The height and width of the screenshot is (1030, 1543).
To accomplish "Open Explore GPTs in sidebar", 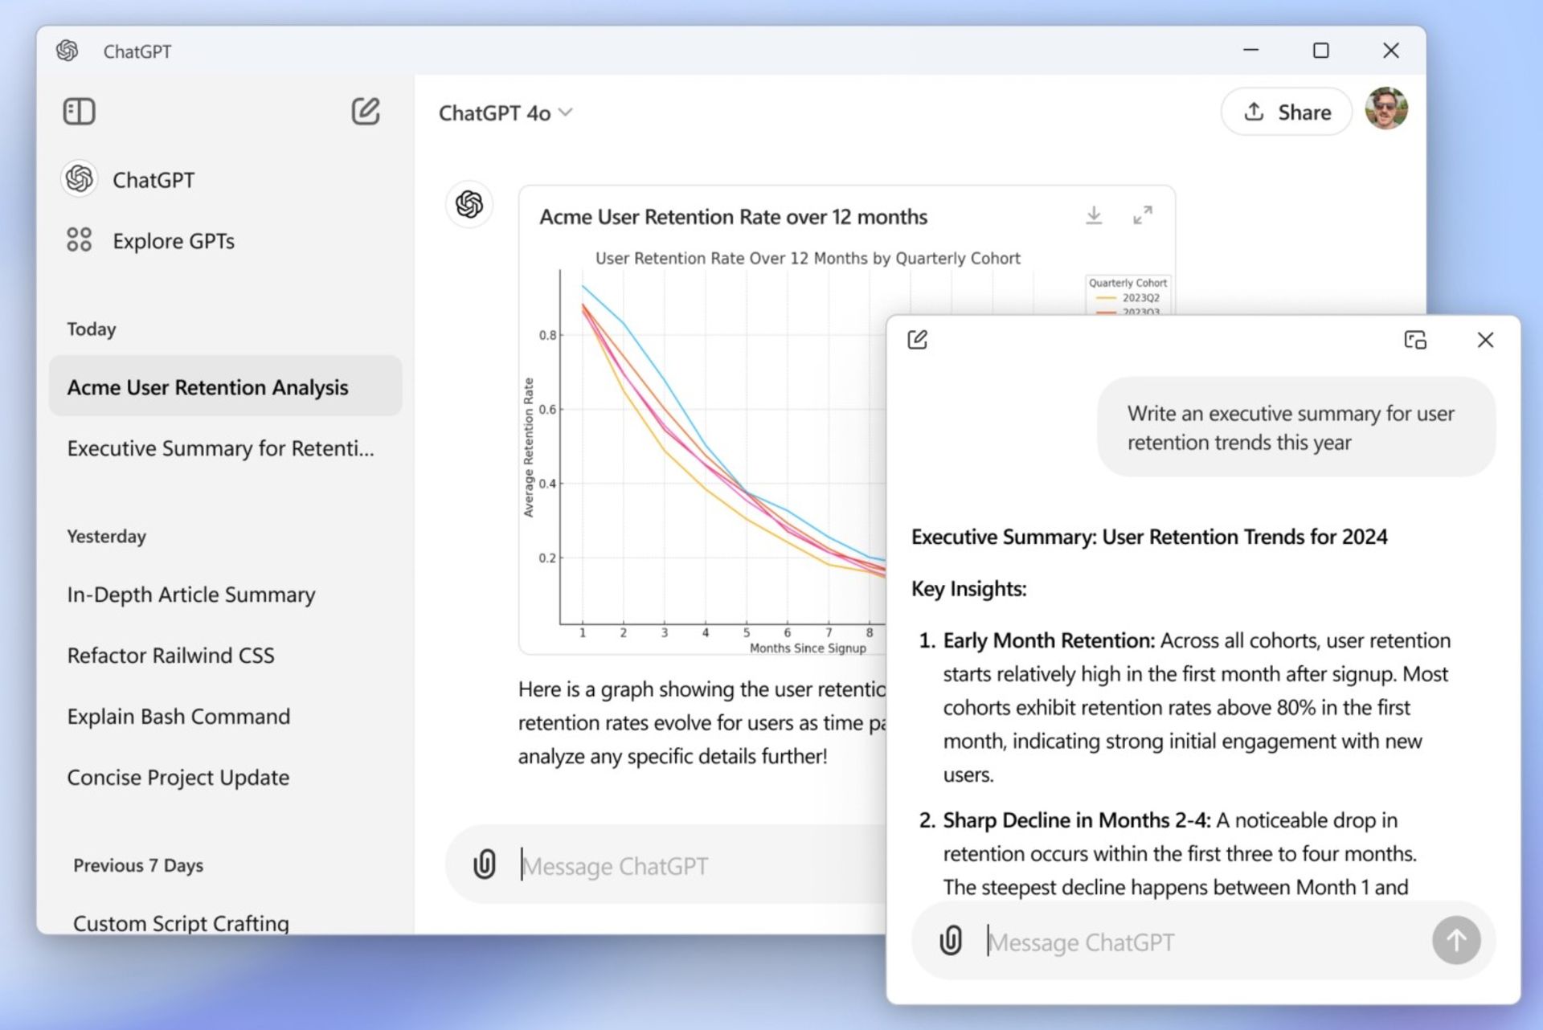I will (173, 241).
